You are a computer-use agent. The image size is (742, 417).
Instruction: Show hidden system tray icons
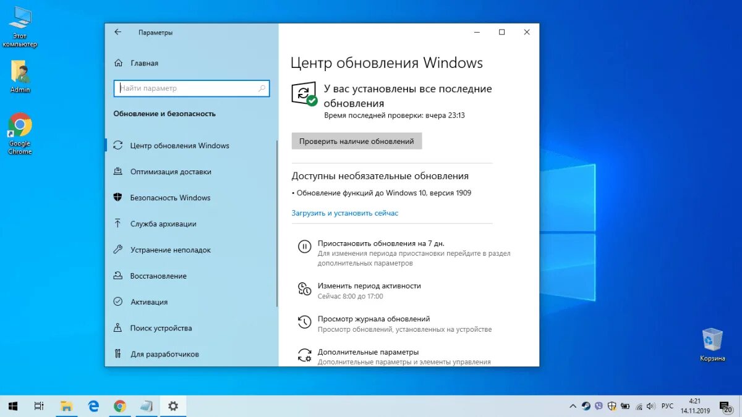(x=573, y=406)
